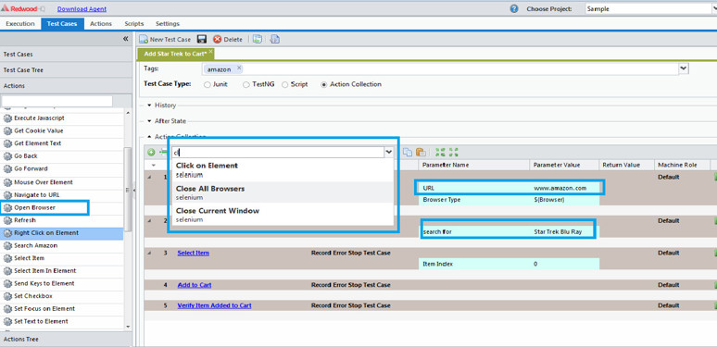The height and width of the screenshot is (347, 717).
Task: Click the action name combo input field
Action: click(x=278, y=152)
